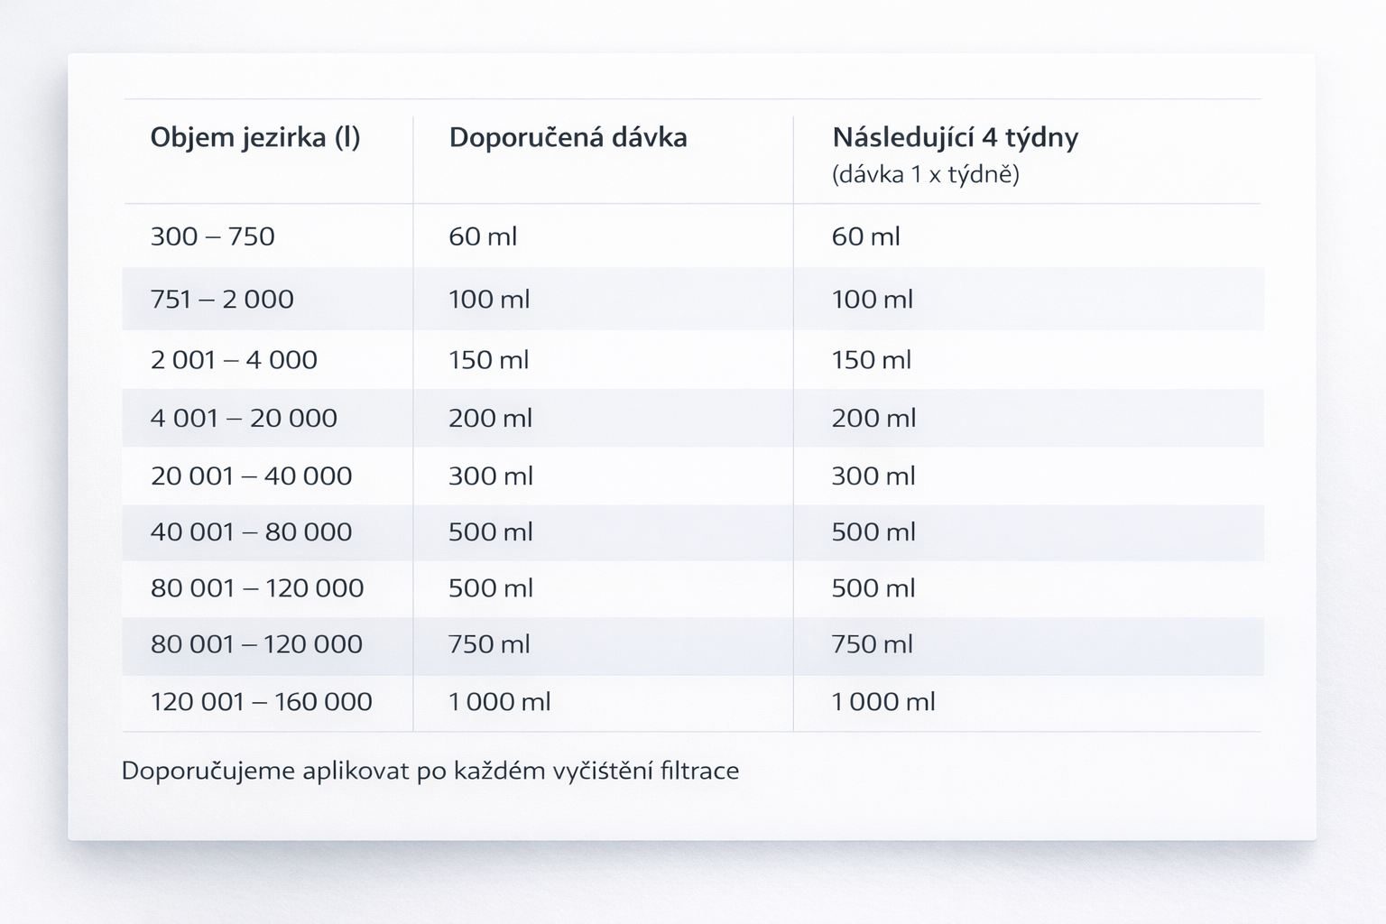
Task: Select the "20 001 – 40 000" cell
Action: (251, 476)
